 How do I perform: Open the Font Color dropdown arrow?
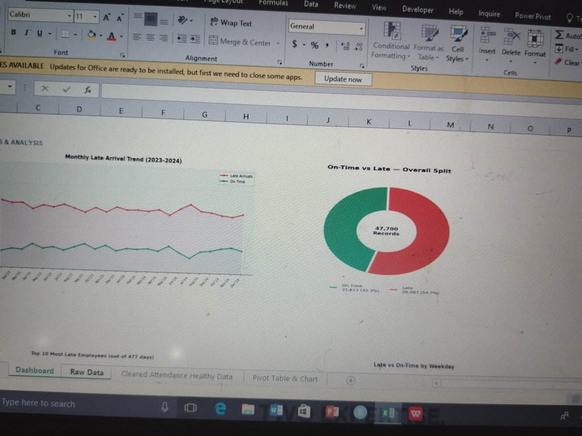click(122, 37)
